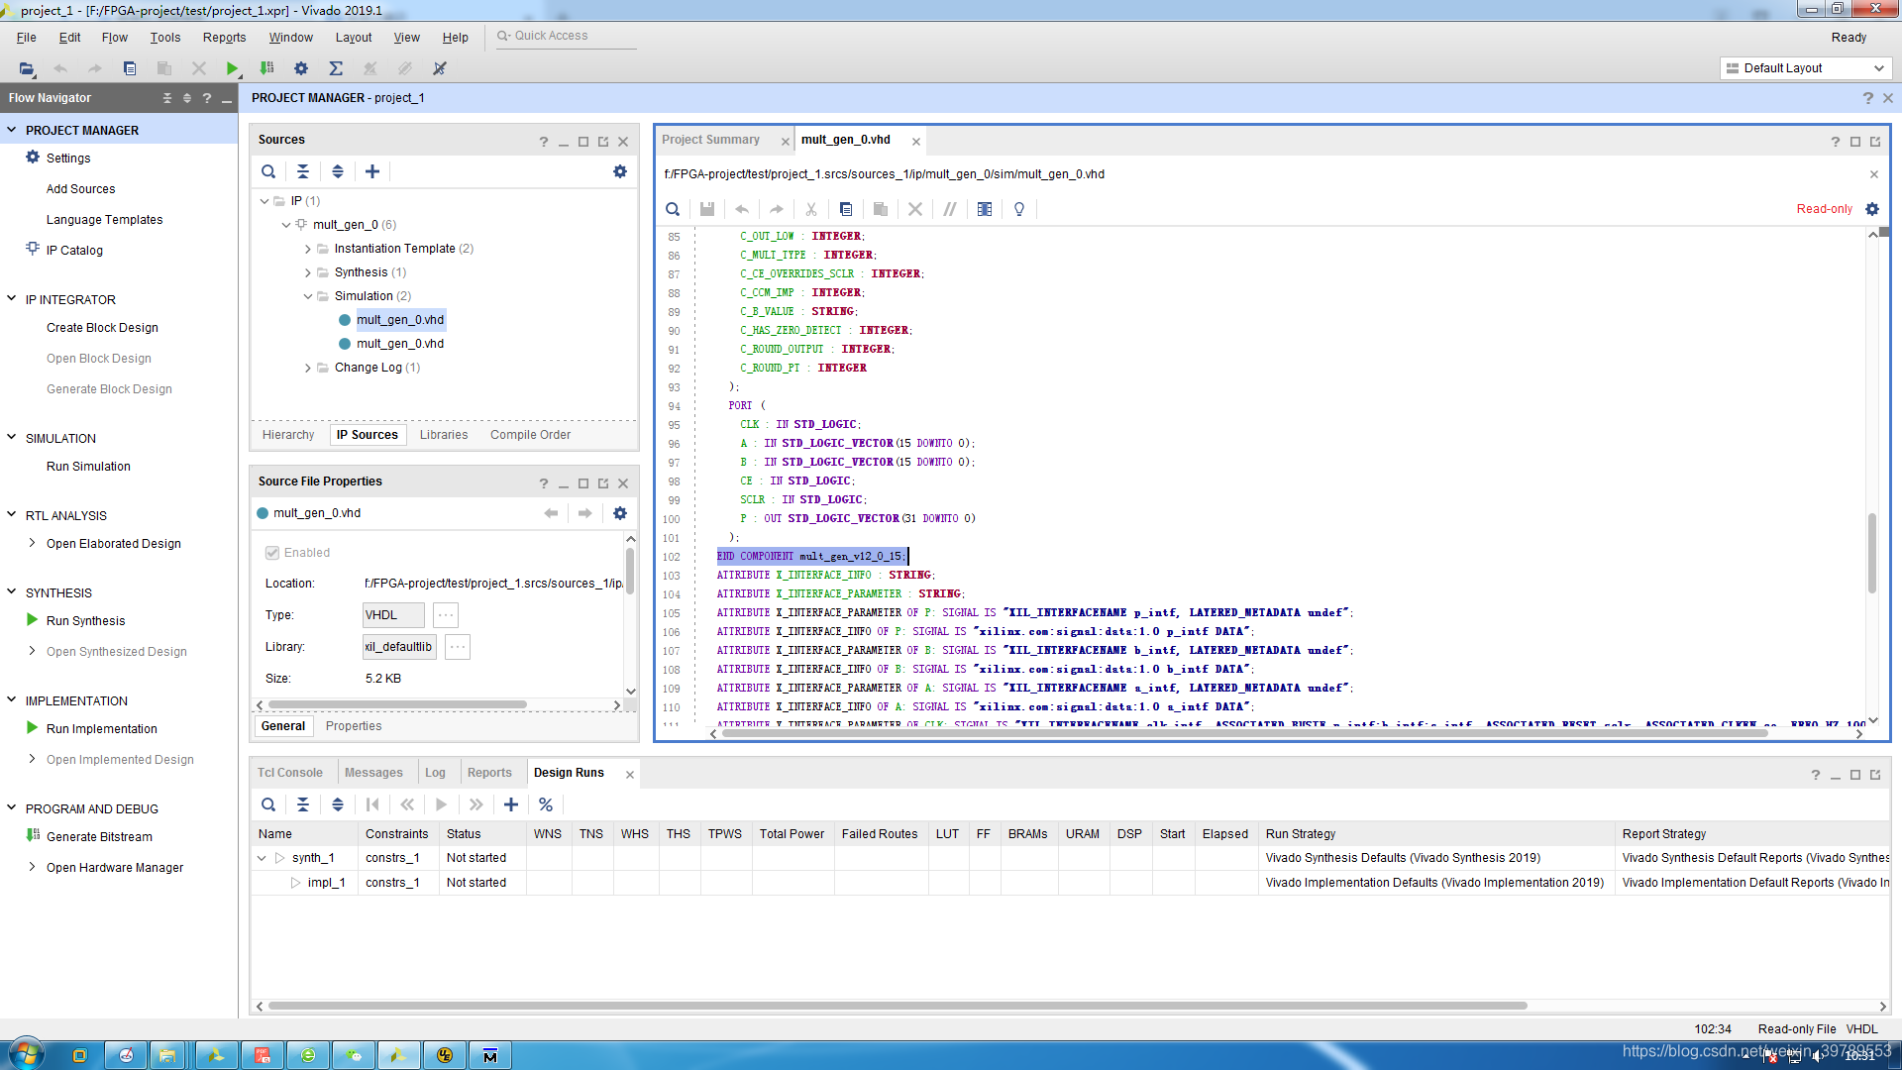Click Run Synthesis in Flow Navigator

pos(85,621)
